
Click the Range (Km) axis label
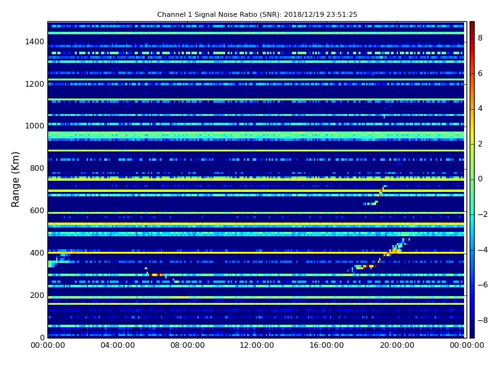(x=15, y=180)
